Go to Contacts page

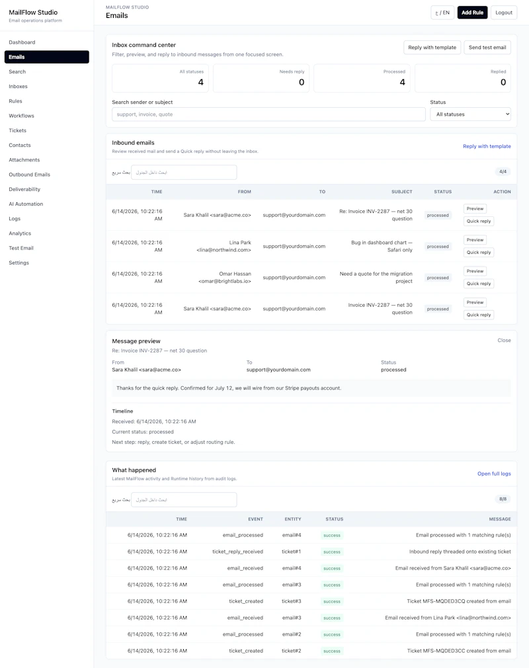coord(20,145)
